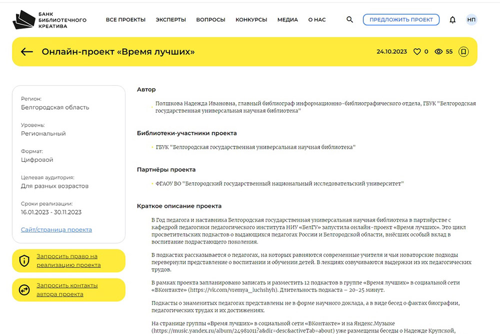Click the back arrow beside the project title
Screen dimensions: 500x334
[27, 52]
